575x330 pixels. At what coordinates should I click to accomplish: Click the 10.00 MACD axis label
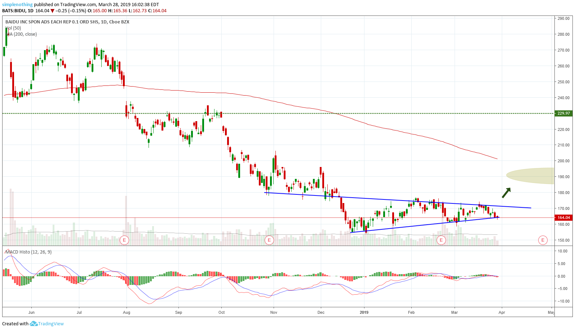point(562,251)
